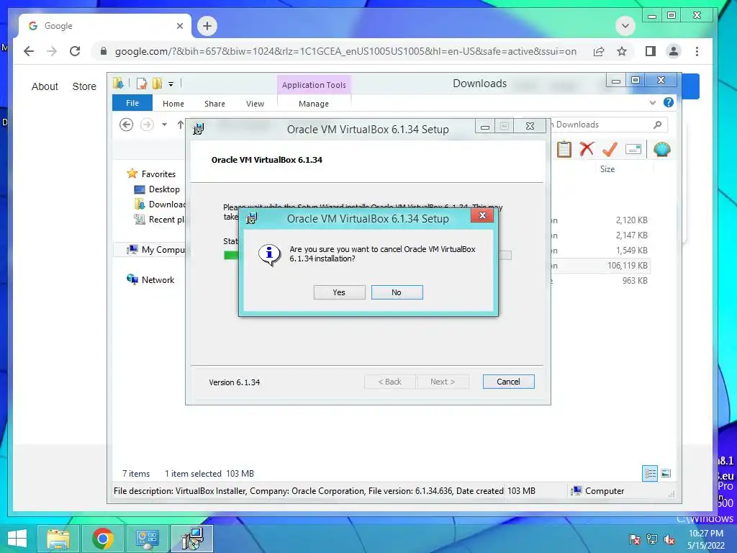The width and height of the screenshot is (737, 553).
Task: Close the cancel confirmation dialog with the red X
Action: tap(481, 215)
